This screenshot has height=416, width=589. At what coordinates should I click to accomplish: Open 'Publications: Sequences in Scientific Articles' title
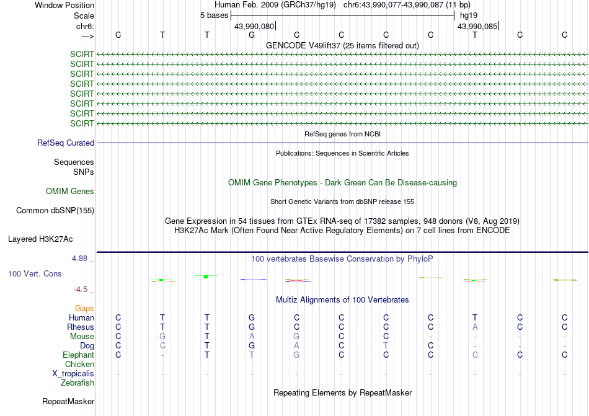[342, 153]
